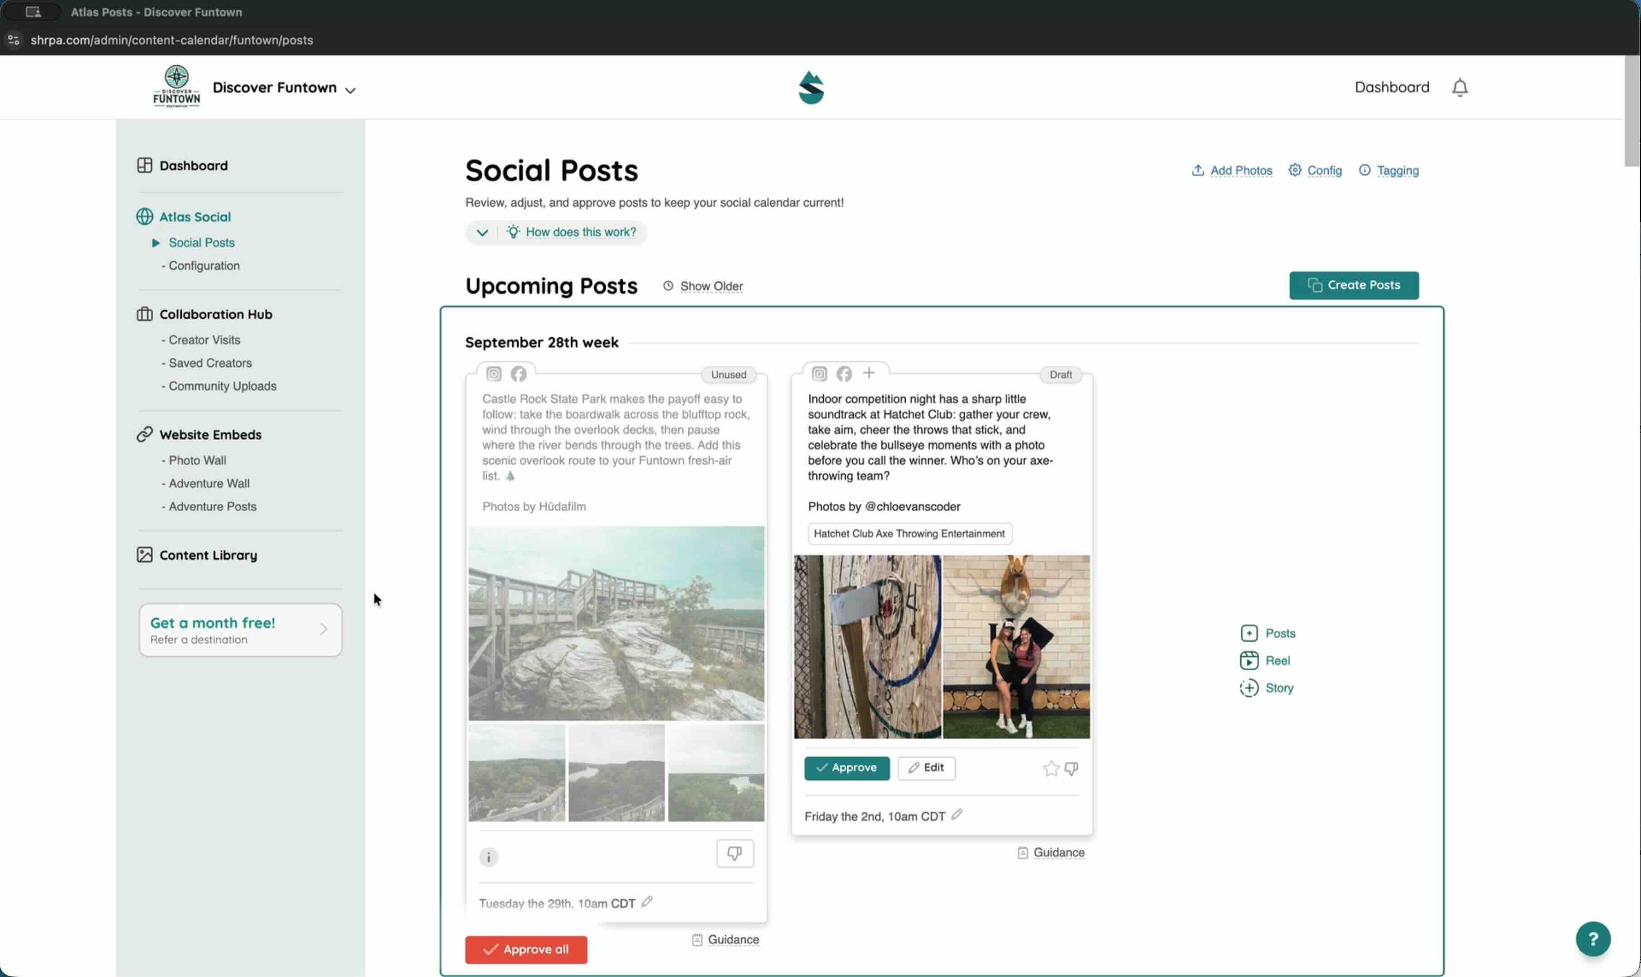The image size is (1641, 977).
Task: Click the notification bell icon
Action: click(1459, 87)
